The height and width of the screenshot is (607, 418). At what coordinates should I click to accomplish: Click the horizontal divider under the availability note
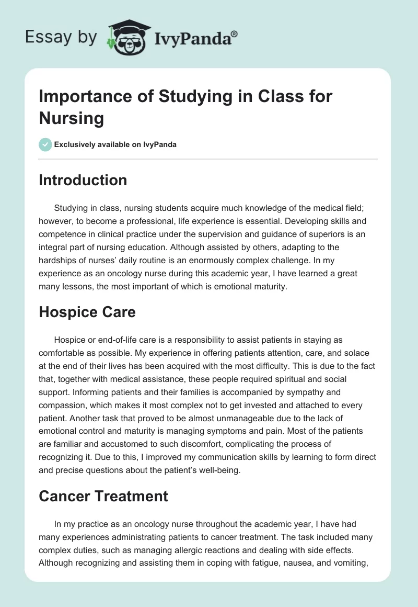pos(208,159)
